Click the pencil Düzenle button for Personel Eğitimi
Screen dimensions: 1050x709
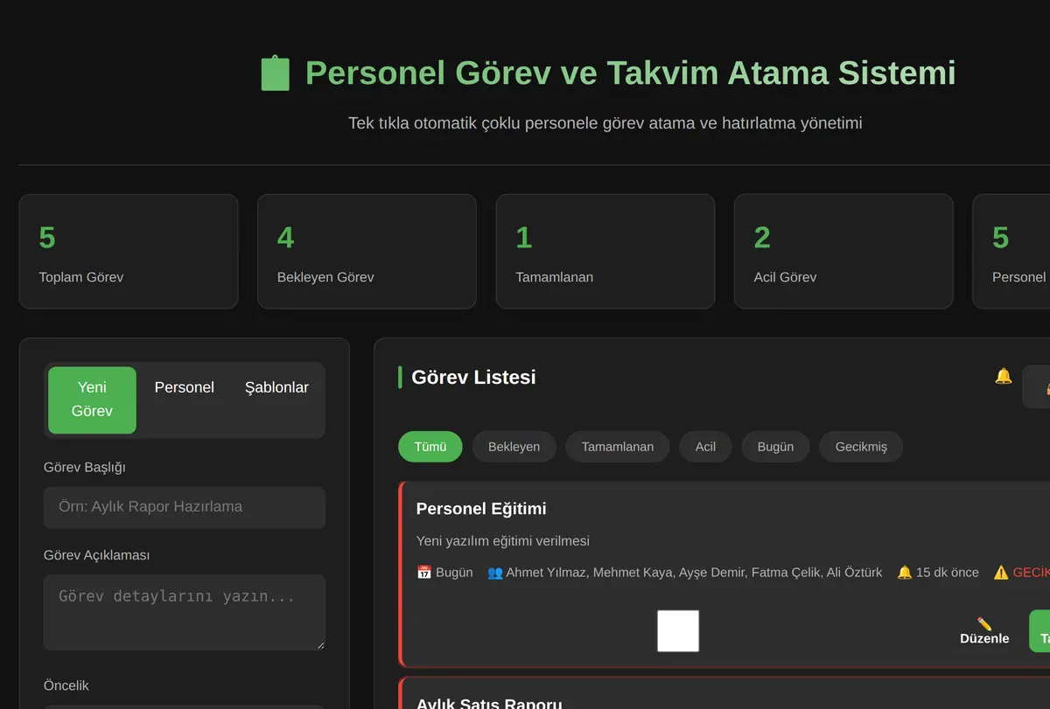click(x=984, y=631)
